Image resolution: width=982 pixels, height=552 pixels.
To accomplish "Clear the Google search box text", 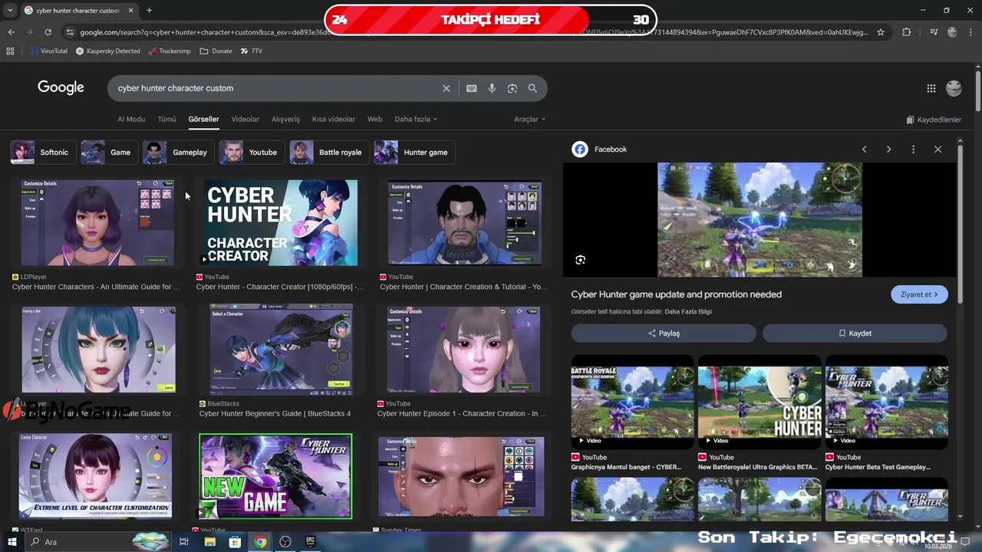I will (x=446, y=88).
